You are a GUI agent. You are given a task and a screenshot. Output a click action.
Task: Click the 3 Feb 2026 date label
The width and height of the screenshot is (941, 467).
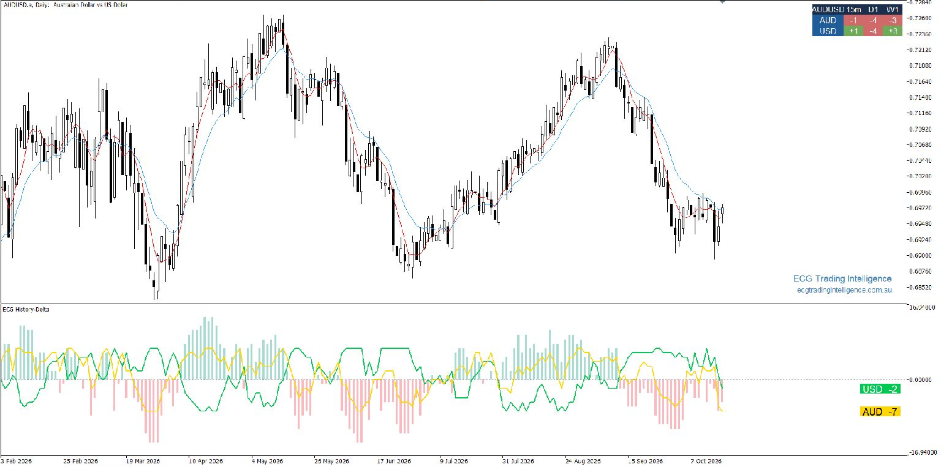(17, 461)
